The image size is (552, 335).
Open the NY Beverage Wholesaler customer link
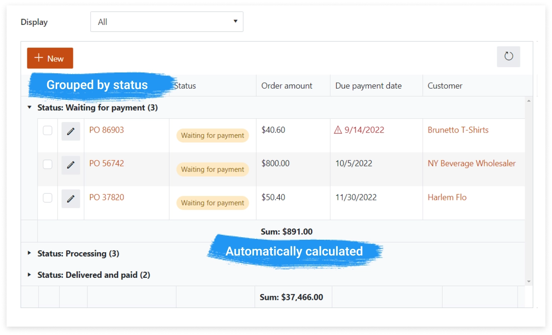pyautogui.click(x=472, y=164)
